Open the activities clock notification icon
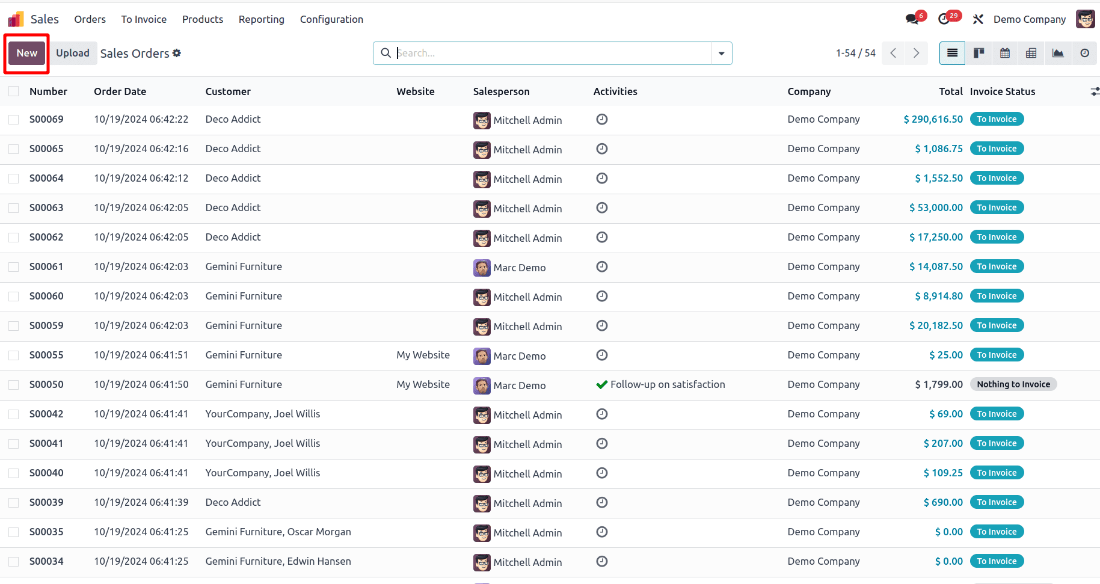Screen dimensions: 1100x584 [x=945, y=19]
